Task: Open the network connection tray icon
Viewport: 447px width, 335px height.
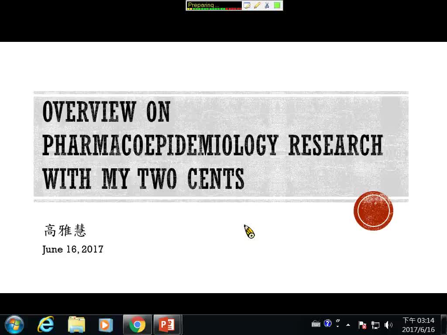Action: tap(375, 325)
